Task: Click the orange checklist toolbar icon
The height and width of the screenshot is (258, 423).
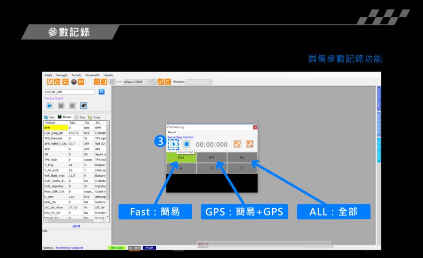Action: click(97, 82)
